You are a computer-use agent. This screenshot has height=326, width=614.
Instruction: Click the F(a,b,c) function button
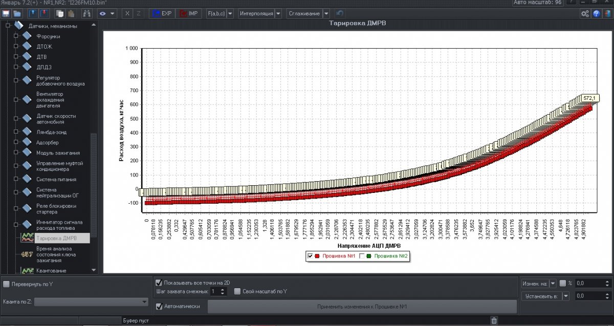point(216,13)
